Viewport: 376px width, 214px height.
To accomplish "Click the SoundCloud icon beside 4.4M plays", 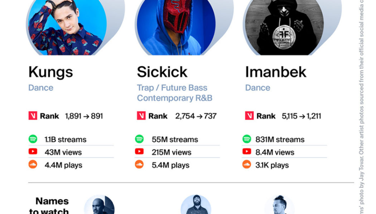I will click(33, 164).
